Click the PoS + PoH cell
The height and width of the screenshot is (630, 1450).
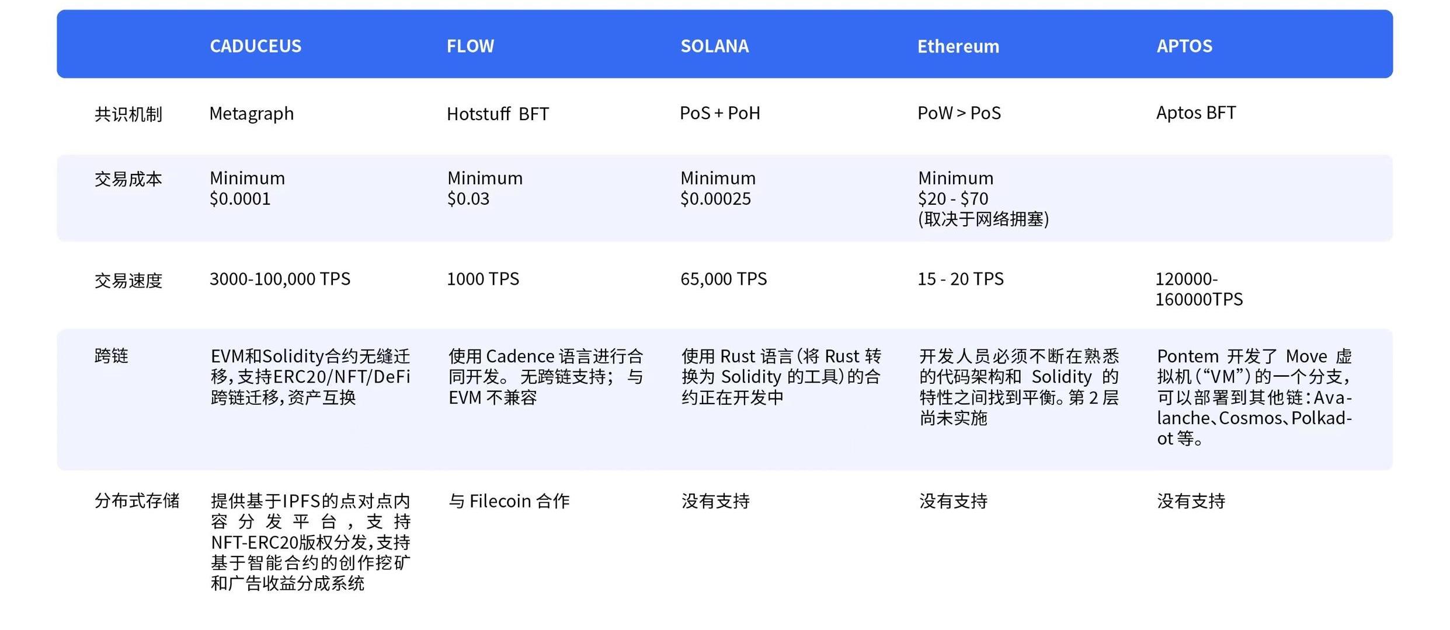(719, 113)
